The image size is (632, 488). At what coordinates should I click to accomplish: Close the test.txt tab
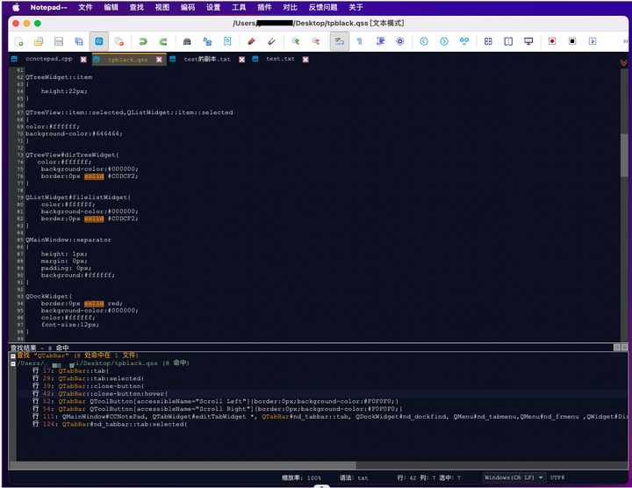[305, 60]
